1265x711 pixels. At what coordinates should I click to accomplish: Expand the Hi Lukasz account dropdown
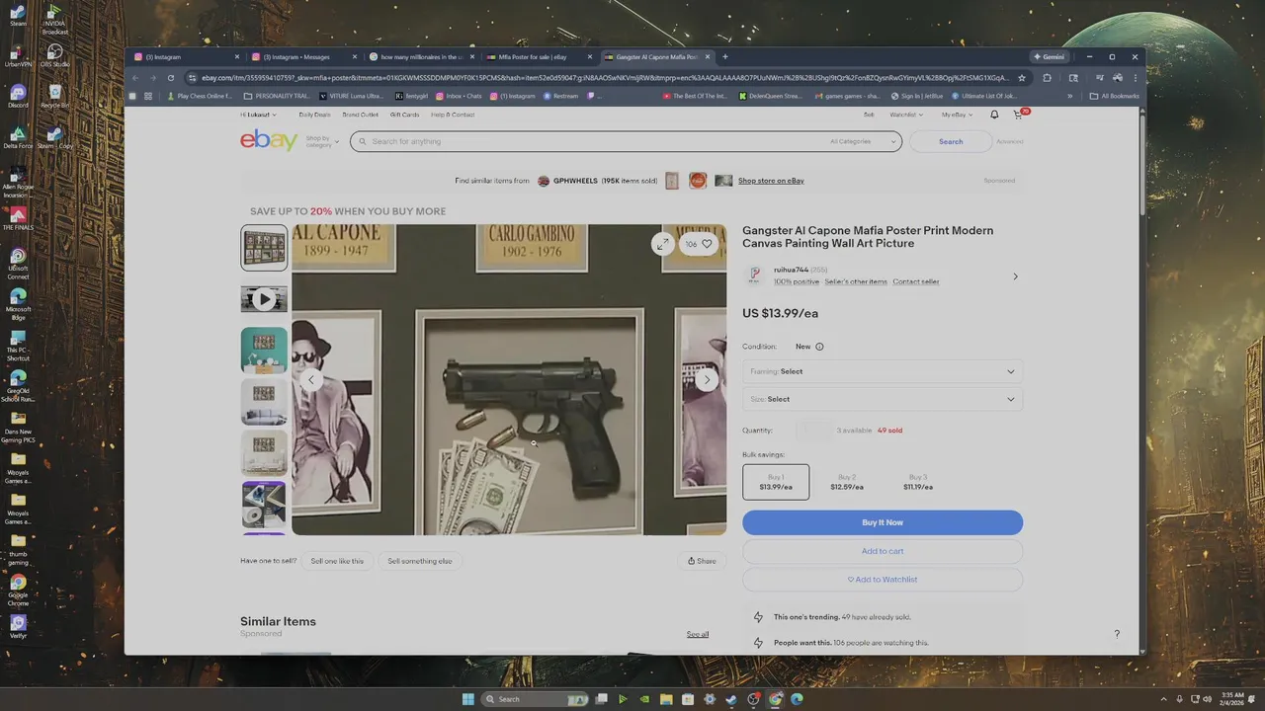pos(258,115)
